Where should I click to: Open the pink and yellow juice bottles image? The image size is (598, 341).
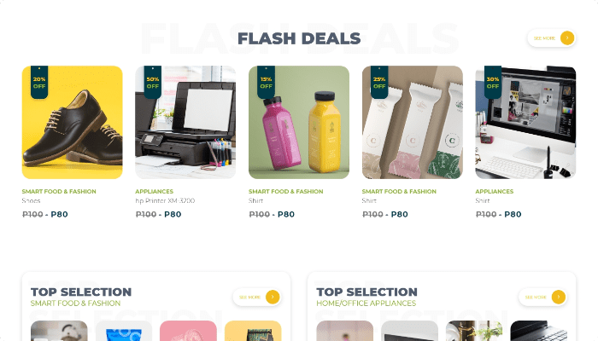(299, 122)
